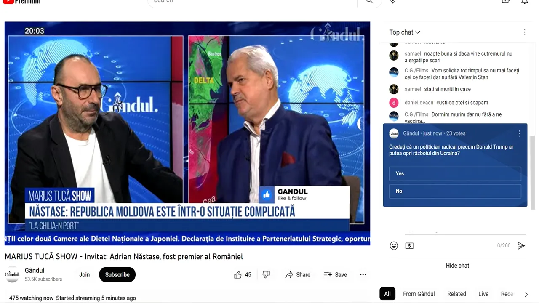Select the From Gândul chip

click(419, 294)
